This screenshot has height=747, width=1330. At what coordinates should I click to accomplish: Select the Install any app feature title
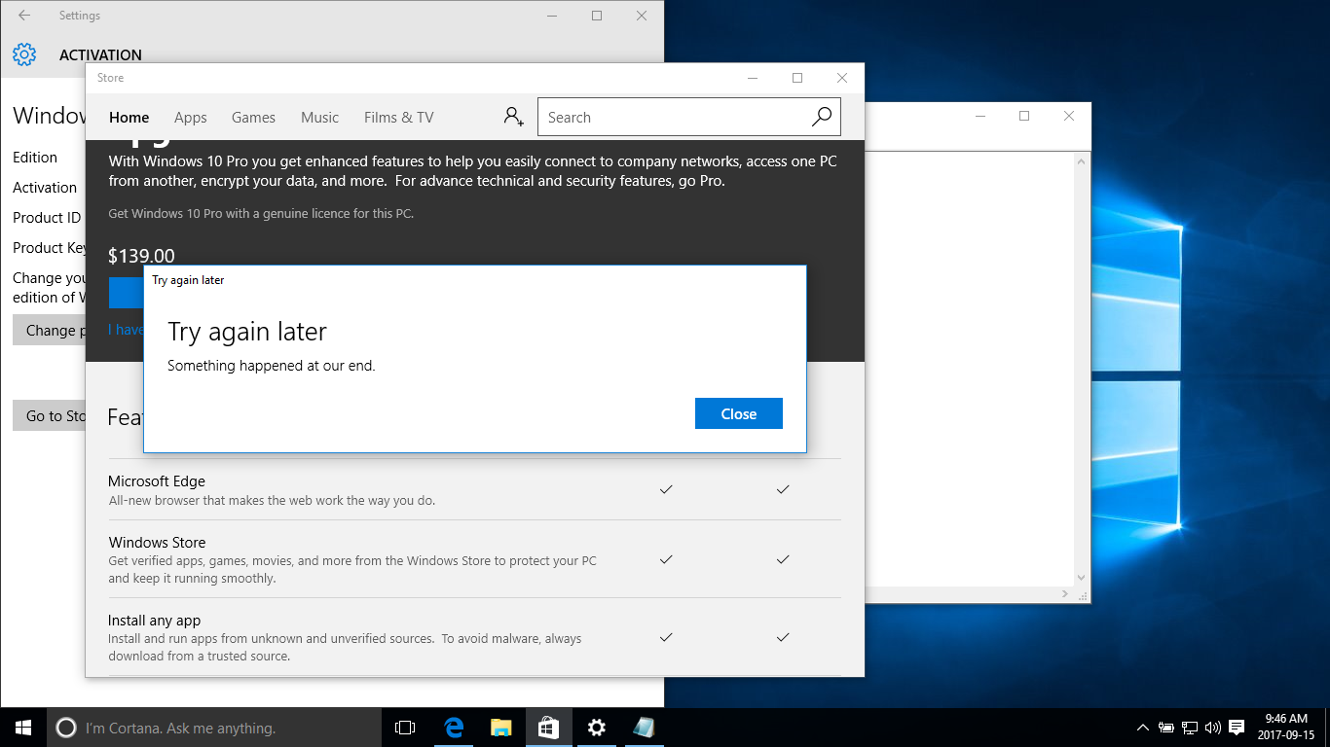point(154,620)
